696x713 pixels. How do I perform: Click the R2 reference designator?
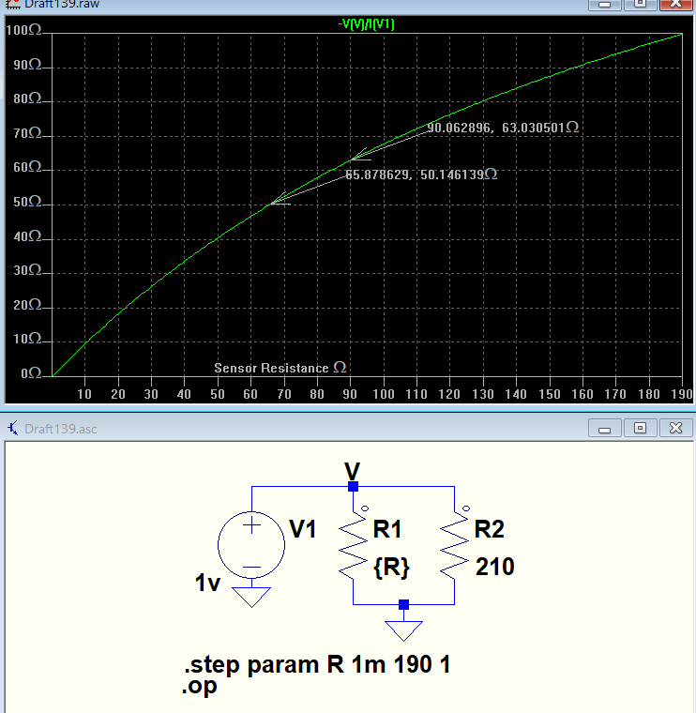click(489, 529)
